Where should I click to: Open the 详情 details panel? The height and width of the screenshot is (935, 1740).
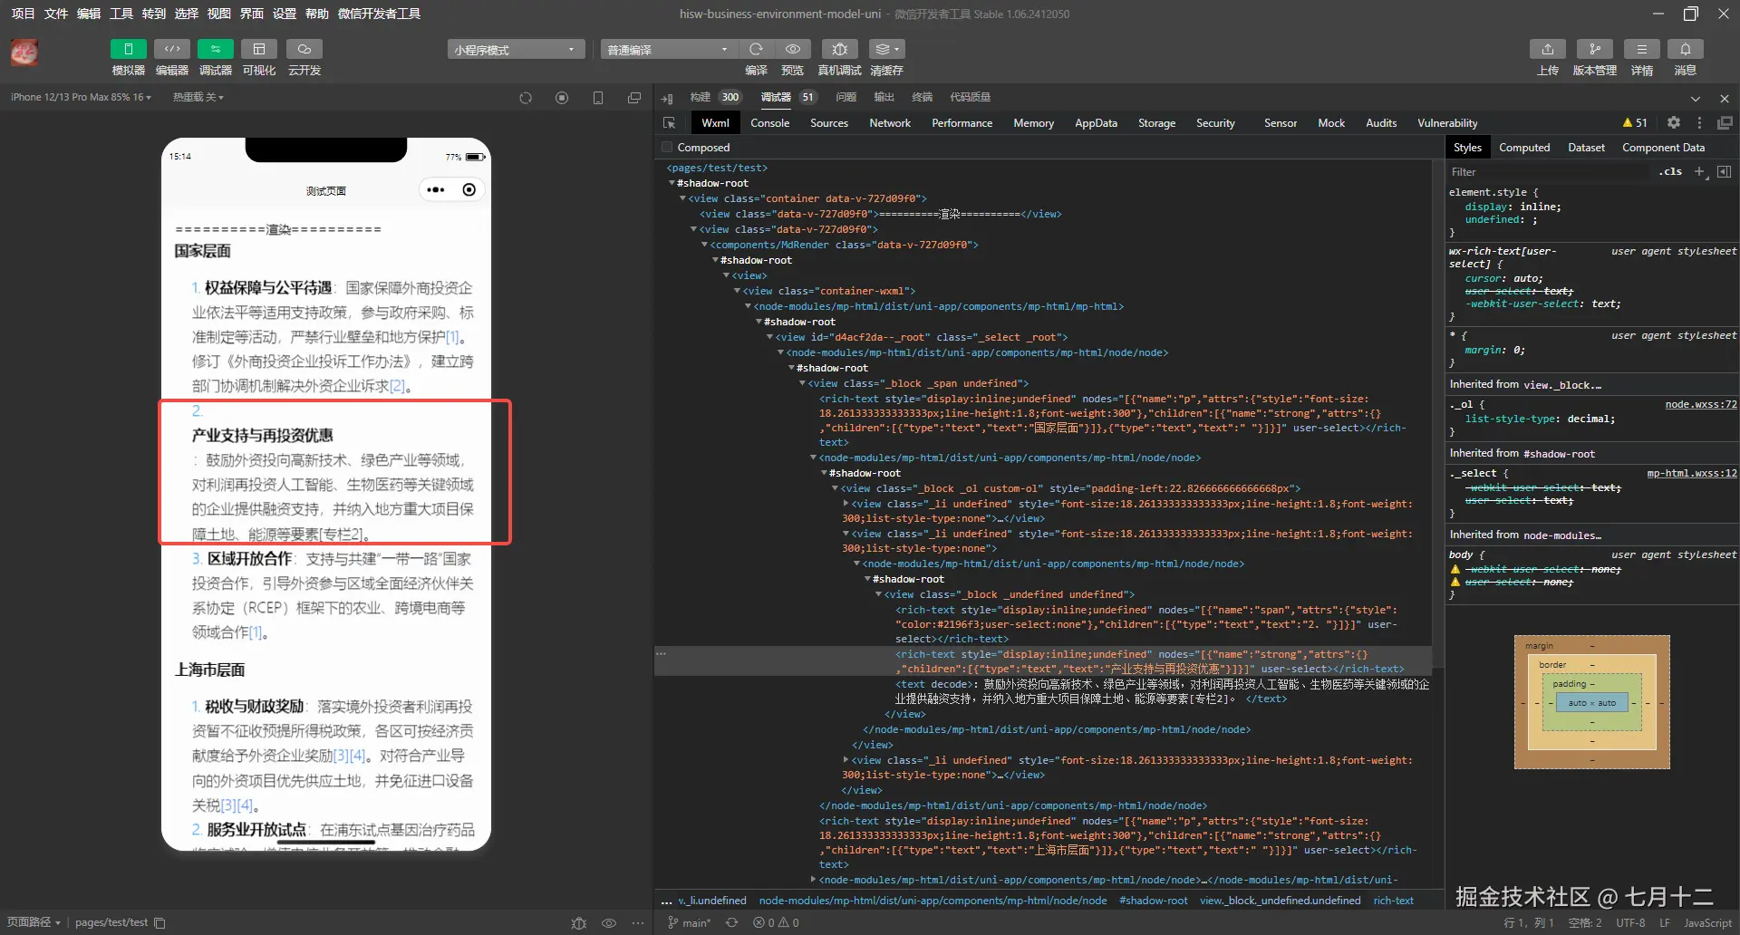click(x=1641, y=49)
